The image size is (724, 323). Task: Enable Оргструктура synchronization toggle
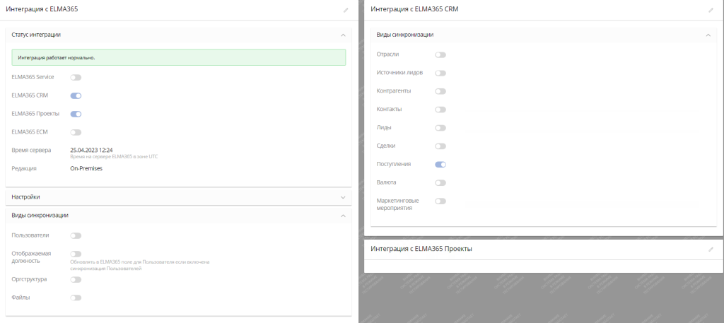[76, 280]
